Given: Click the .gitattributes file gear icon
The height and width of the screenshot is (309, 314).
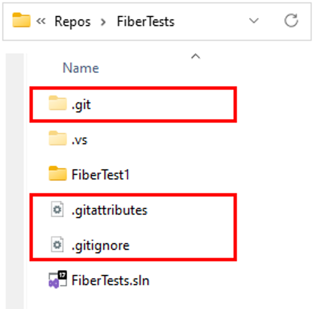Looking at the screenshot, I should click(57, 209).
